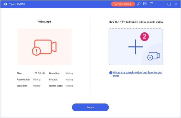Image resolution: width=181 pixels, height=118 pixels.
Task: Click the Duration label
Action: coord(55,73)
